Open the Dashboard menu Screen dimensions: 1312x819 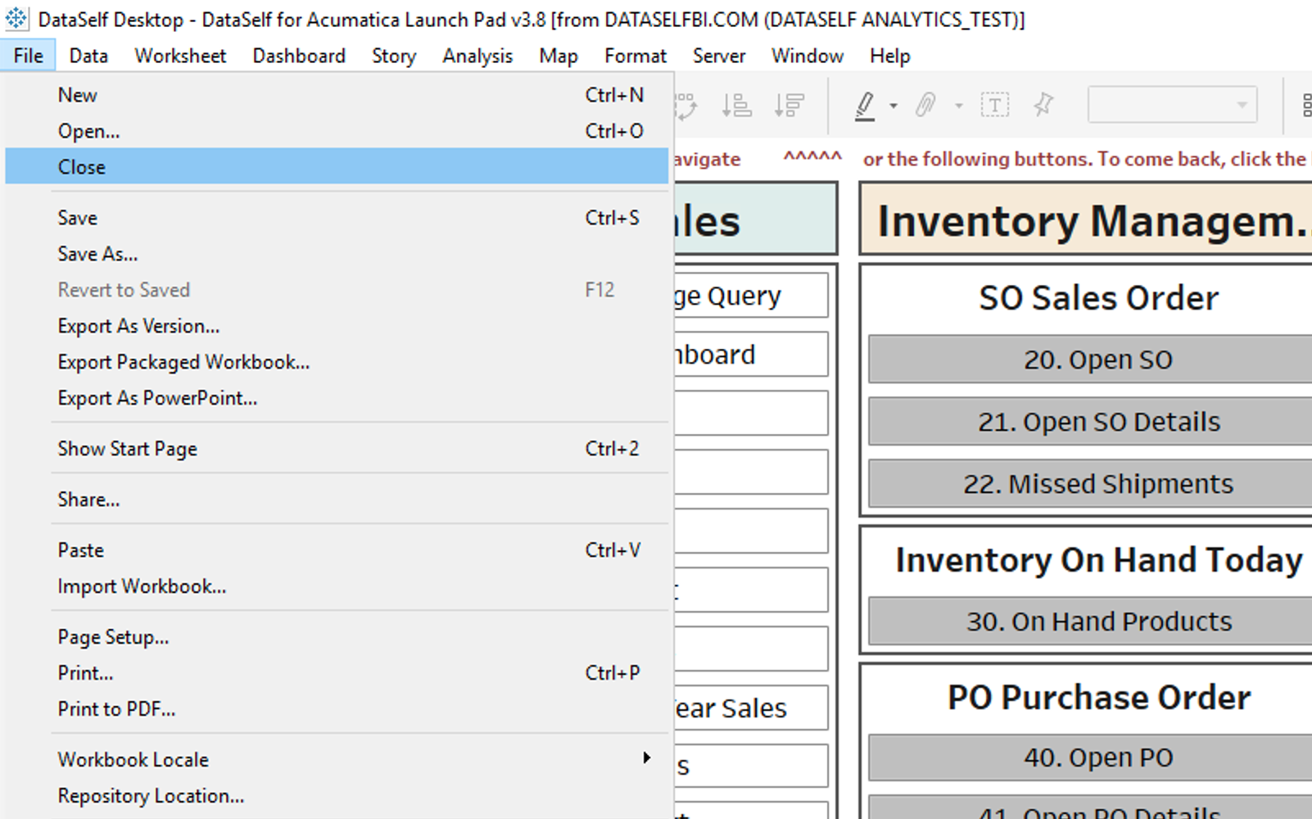tap(299, 56)
